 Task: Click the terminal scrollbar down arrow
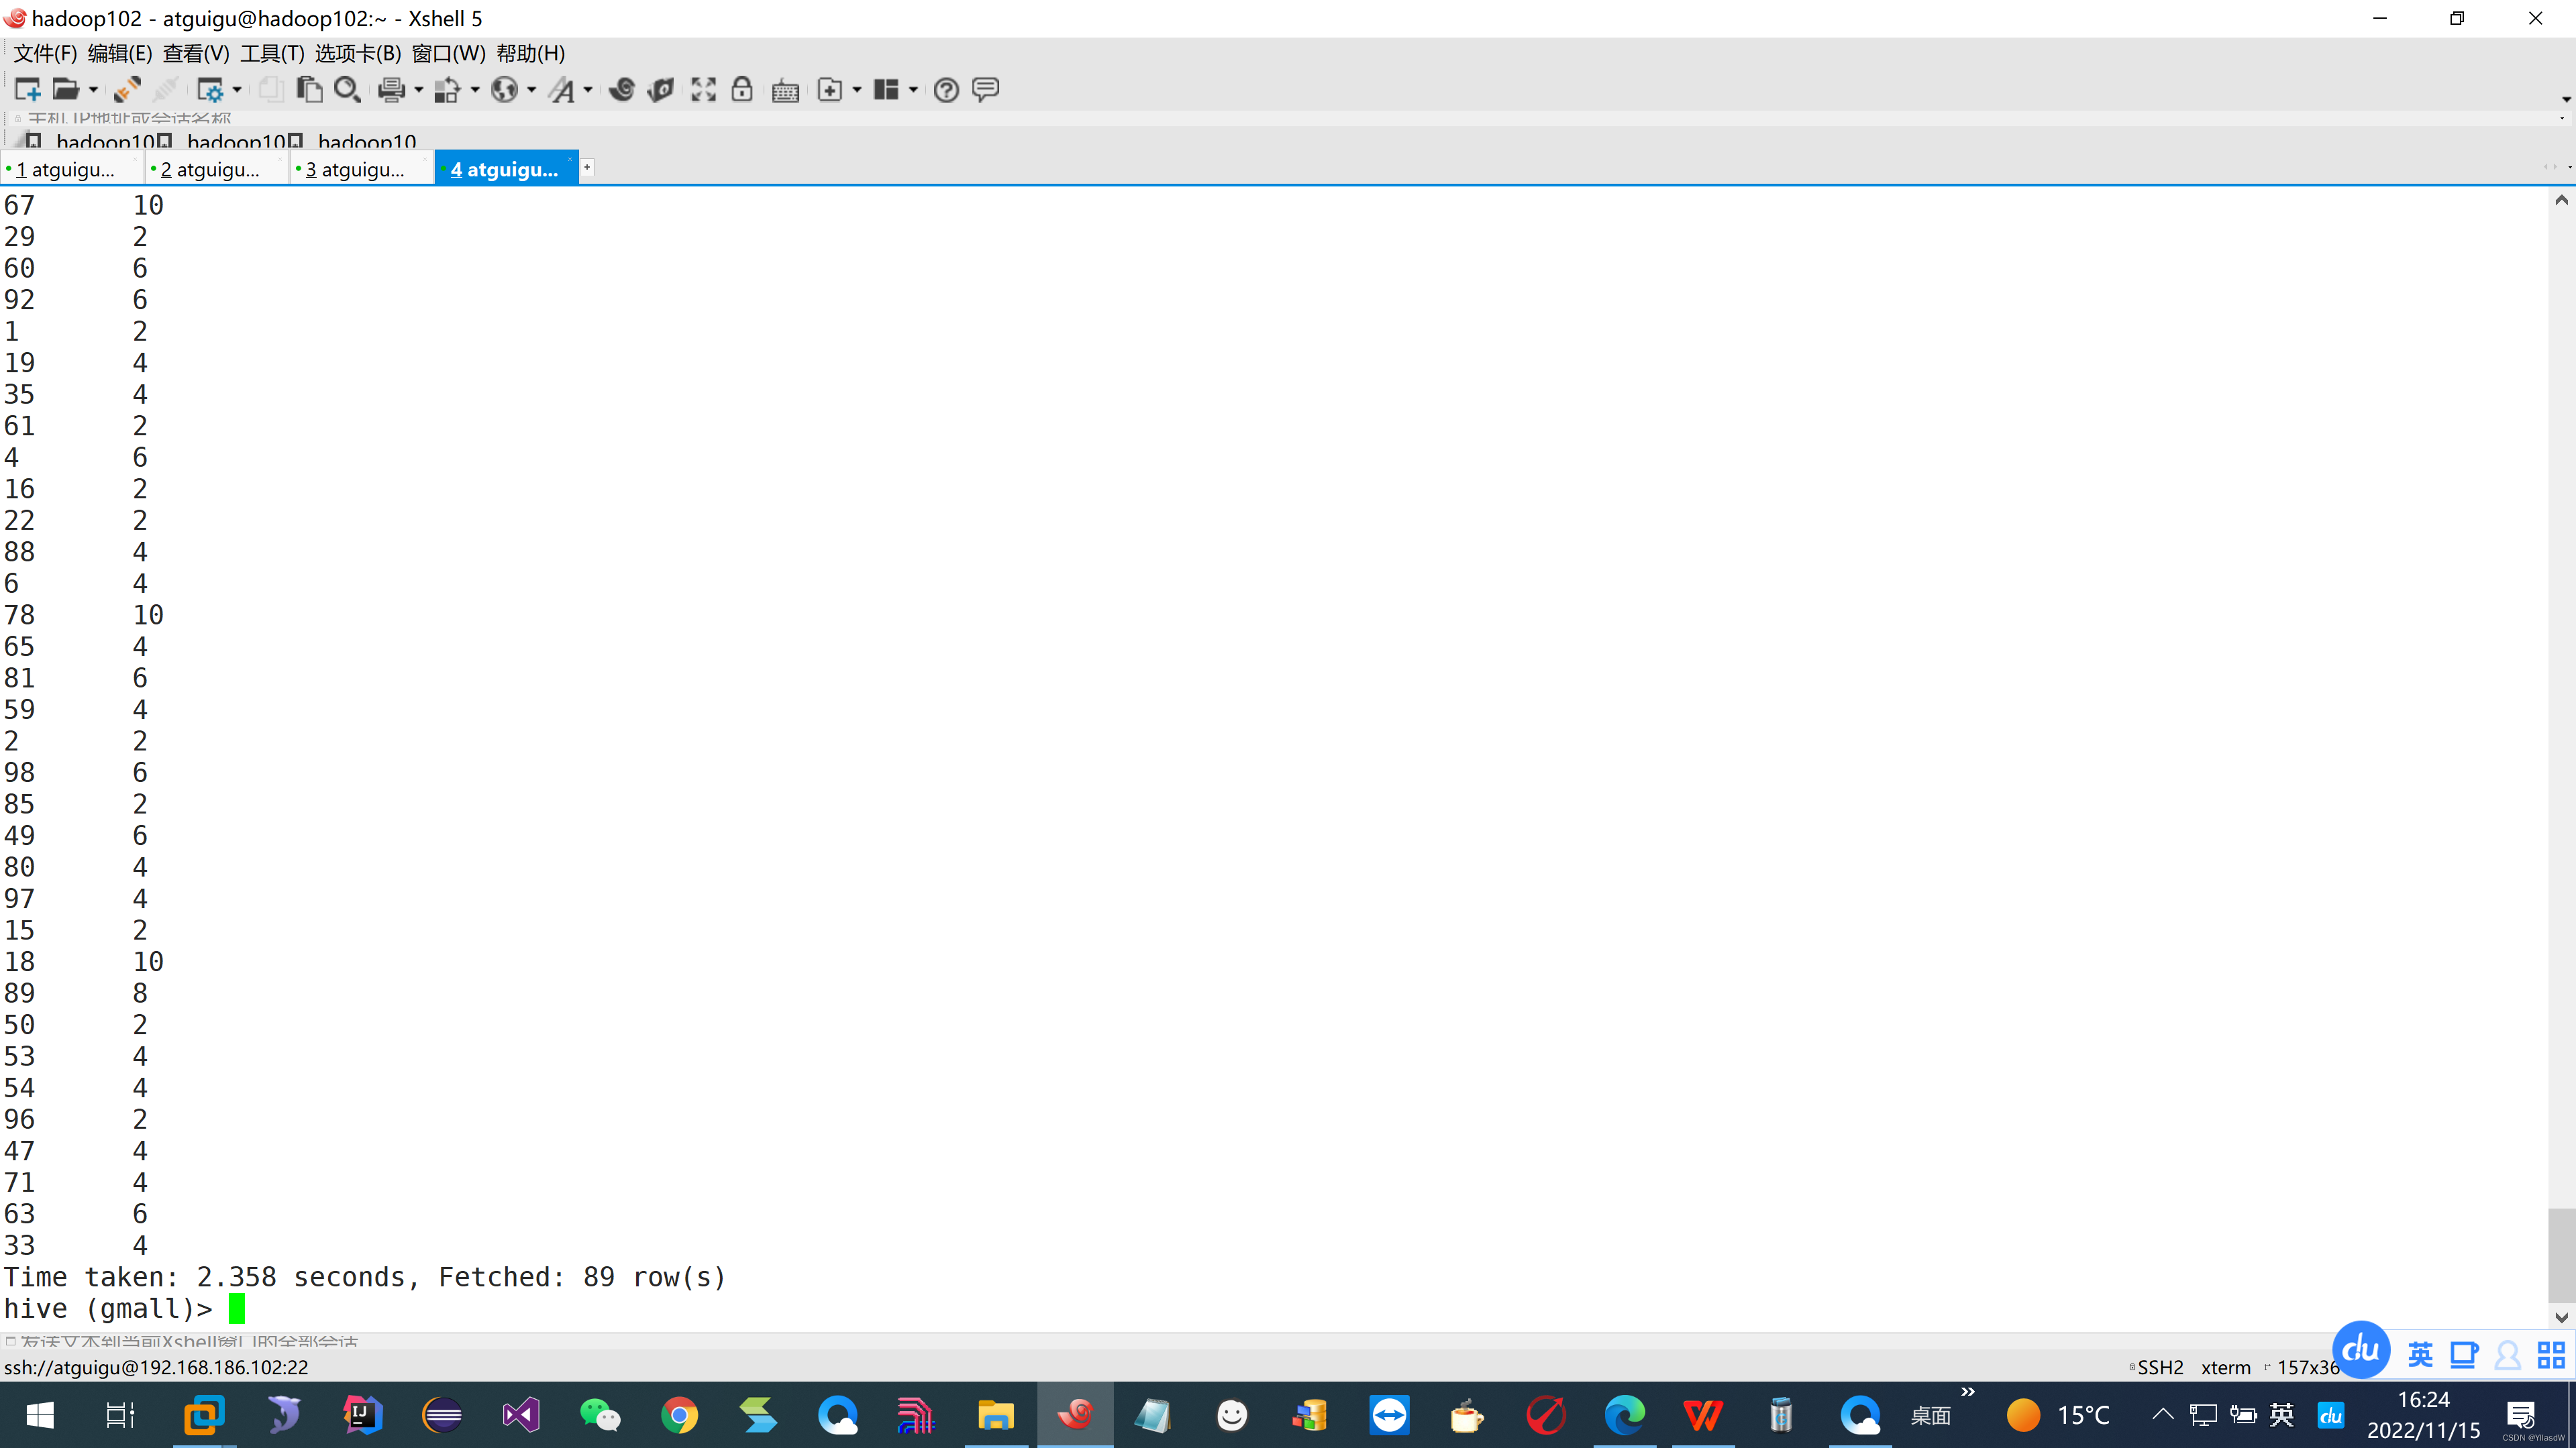[2561, 1318]
